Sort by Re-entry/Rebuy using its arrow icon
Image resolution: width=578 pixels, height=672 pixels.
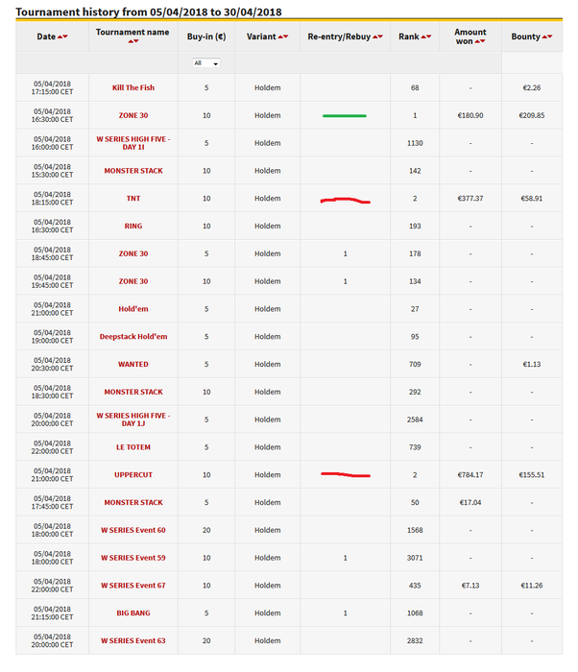tap(377, 36)
